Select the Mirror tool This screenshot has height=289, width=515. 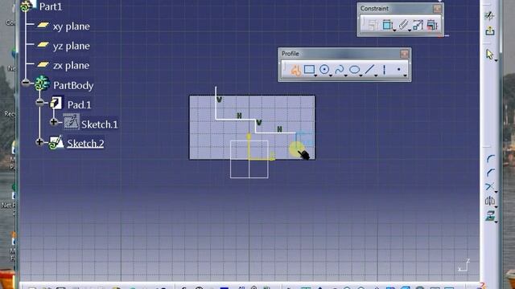[x=490, y=201]
